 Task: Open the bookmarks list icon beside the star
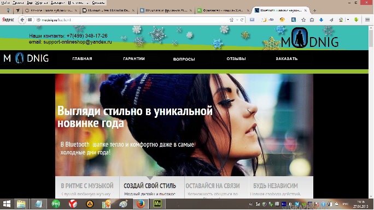point(312,20)
